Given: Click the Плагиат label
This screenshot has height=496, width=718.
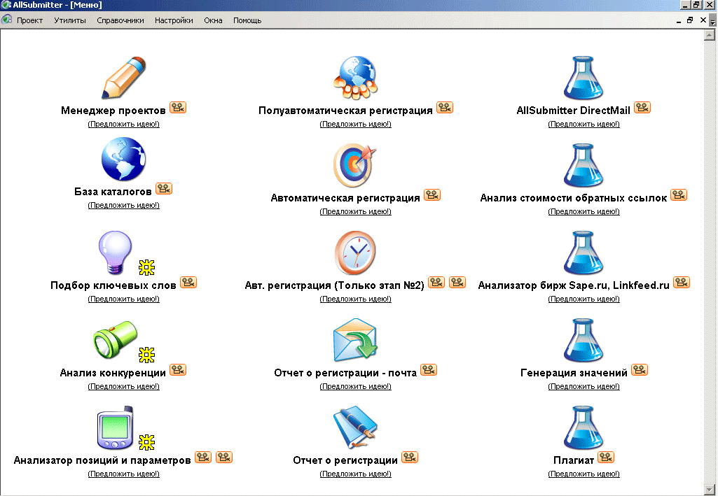Looking at the screenshot, I should 573,460.
